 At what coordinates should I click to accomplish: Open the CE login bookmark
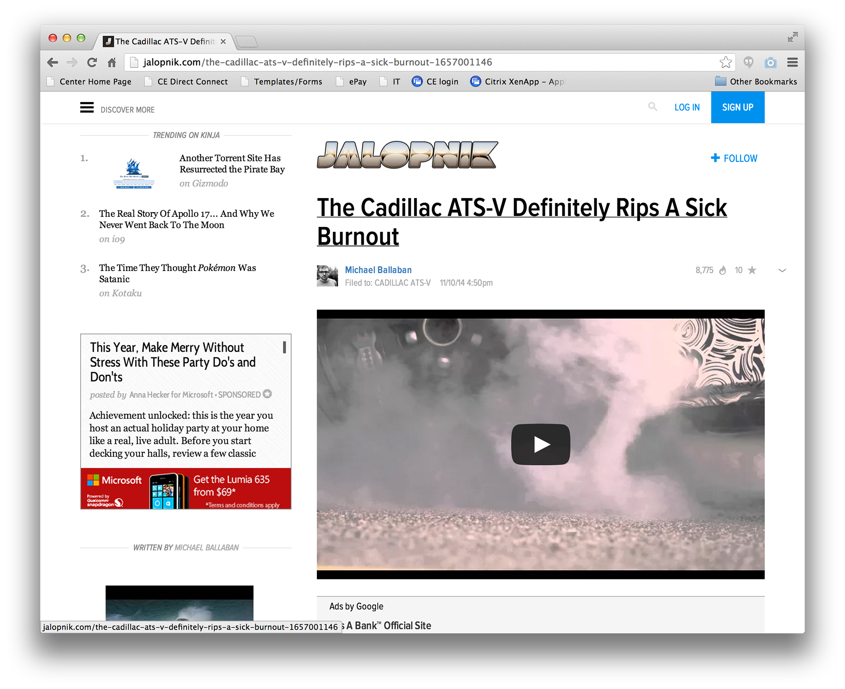click(x=435, y=82)
